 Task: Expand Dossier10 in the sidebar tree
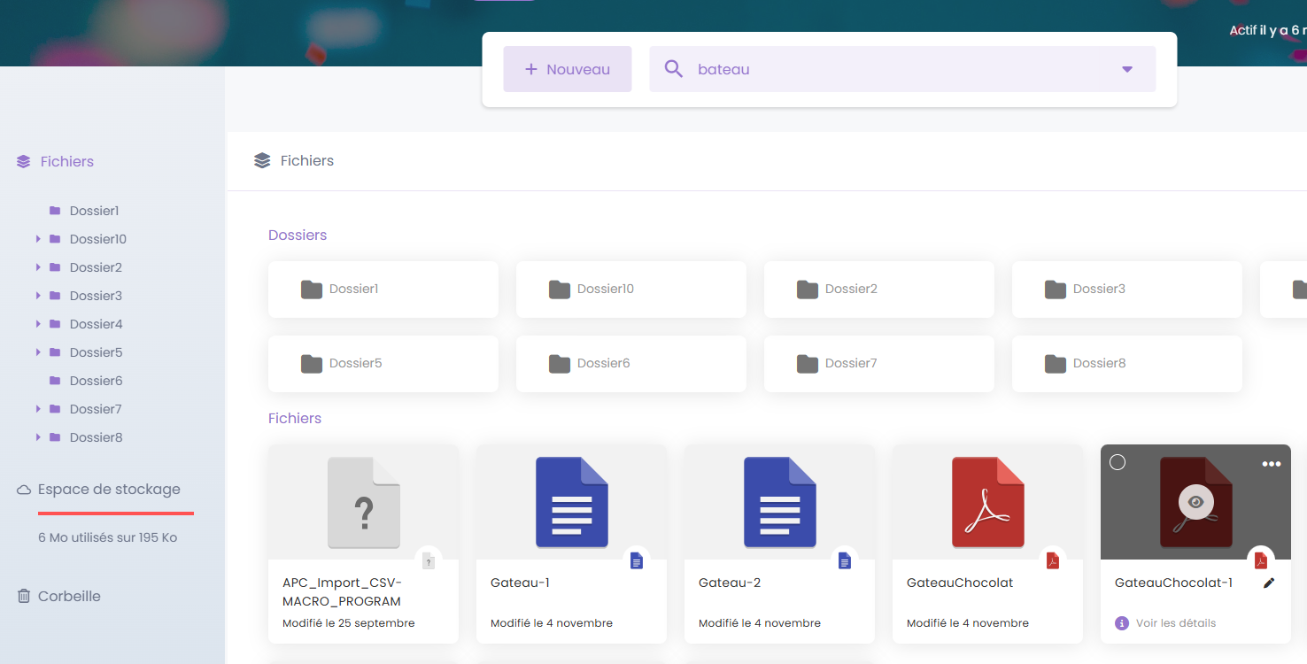(x=38, y=239)
